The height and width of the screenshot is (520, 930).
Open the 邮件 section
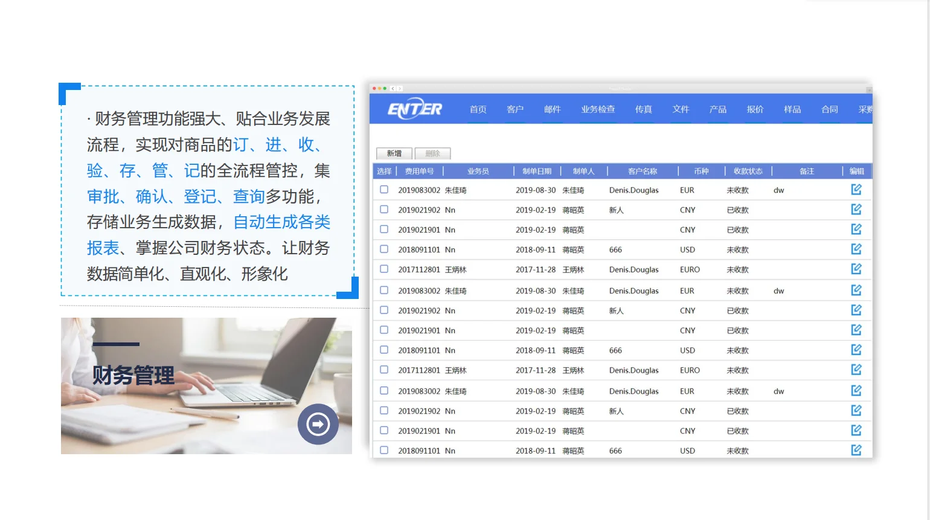[553, 109]
